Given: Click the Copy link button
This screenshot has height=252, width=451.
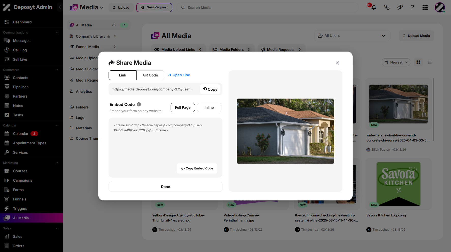Looking at the screenshot, I should (210, 89).
